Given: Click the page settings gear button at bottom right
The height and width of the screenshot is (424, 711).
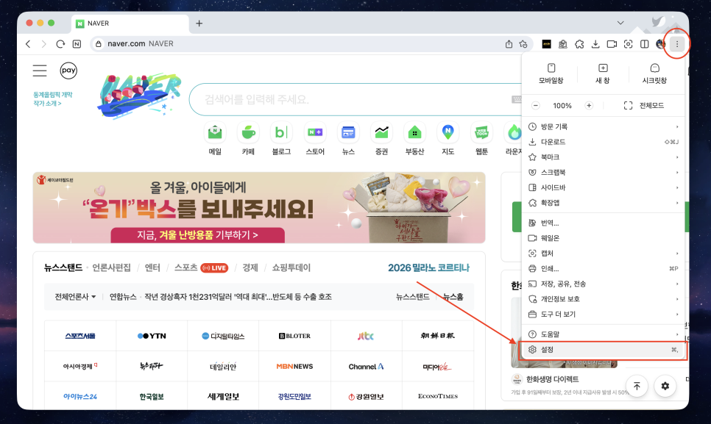Looking at the screenshot, I should point(665,386).
